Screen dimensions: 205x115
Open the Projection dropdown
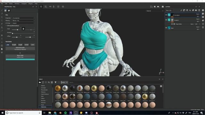tap(23, 18)
